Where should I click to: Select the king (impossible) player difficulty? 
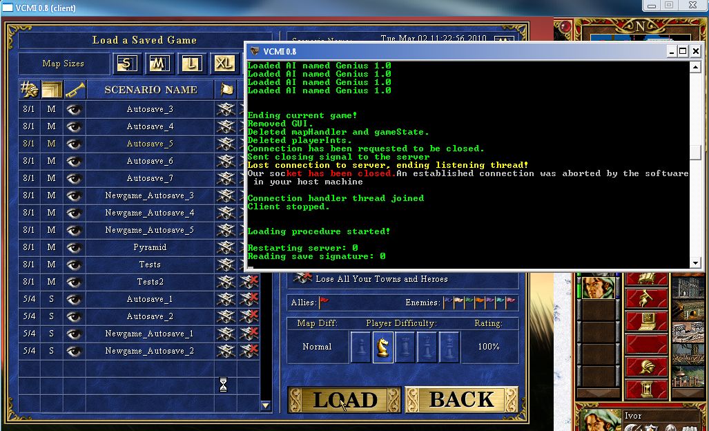click(449, 347)
